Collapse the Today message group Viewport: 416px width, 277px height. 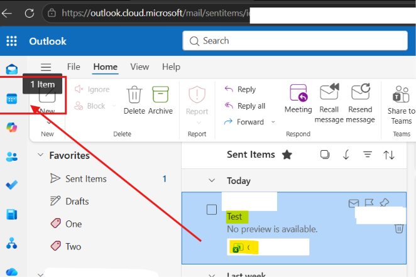pos(212,180)
